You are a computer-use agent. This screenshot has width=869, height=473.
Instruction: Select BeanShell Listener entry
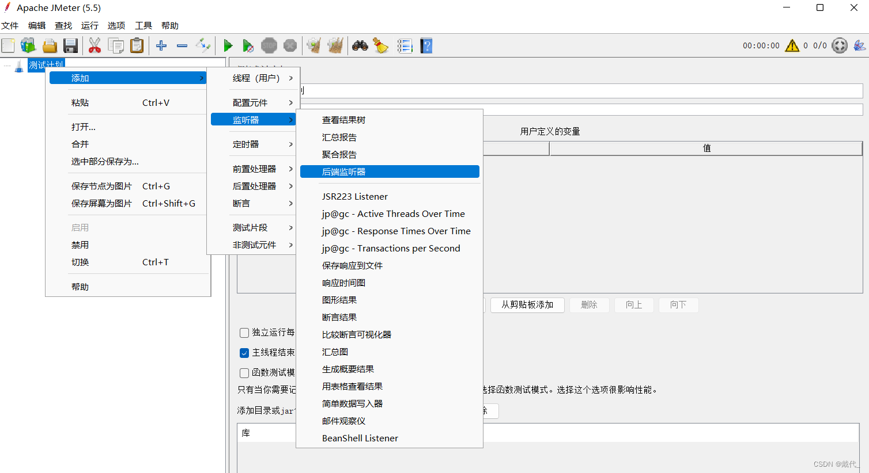(390, 438)
